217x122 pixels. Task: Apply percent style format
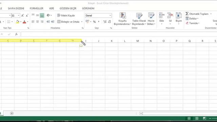[x=94, y=22]
